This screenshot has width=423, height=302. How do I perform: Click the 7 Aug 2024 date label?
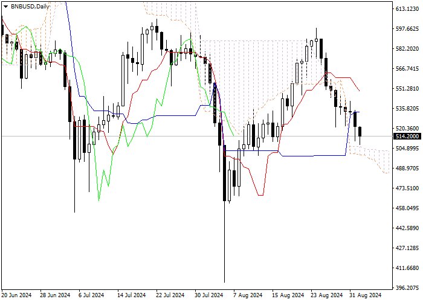tap(248, 295)
